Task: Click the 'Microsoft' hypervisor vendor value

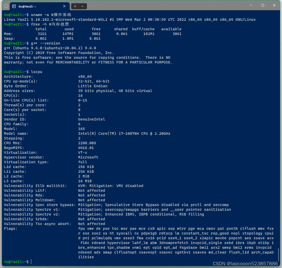Action: [88, 157]
